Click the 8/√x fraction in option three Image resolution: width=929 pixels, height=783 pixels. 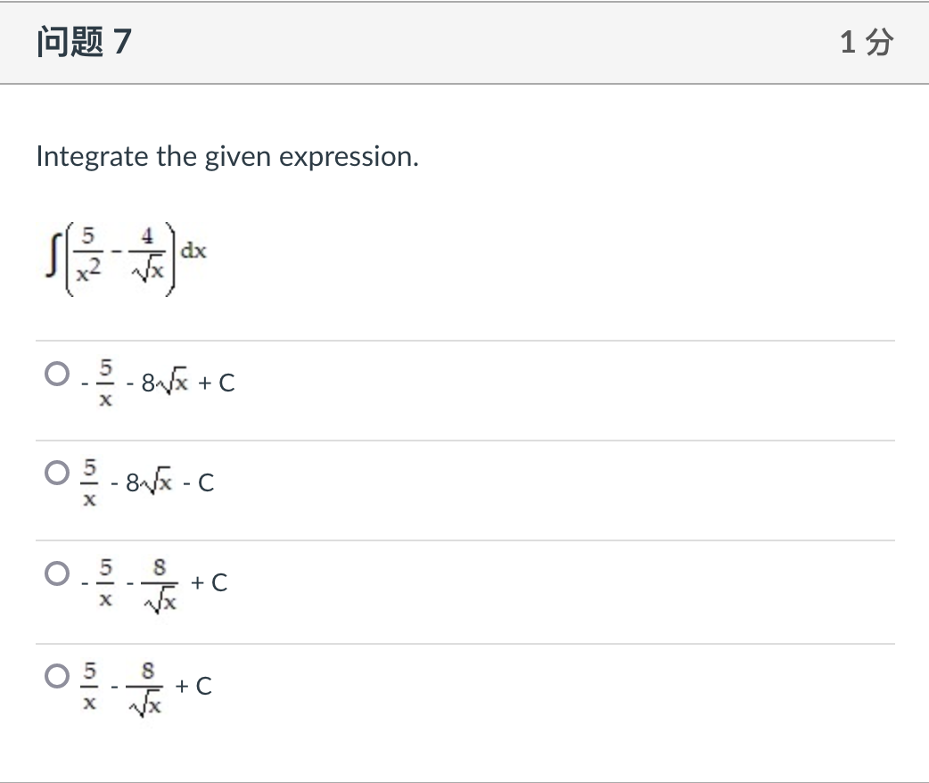tap(160, 581)
